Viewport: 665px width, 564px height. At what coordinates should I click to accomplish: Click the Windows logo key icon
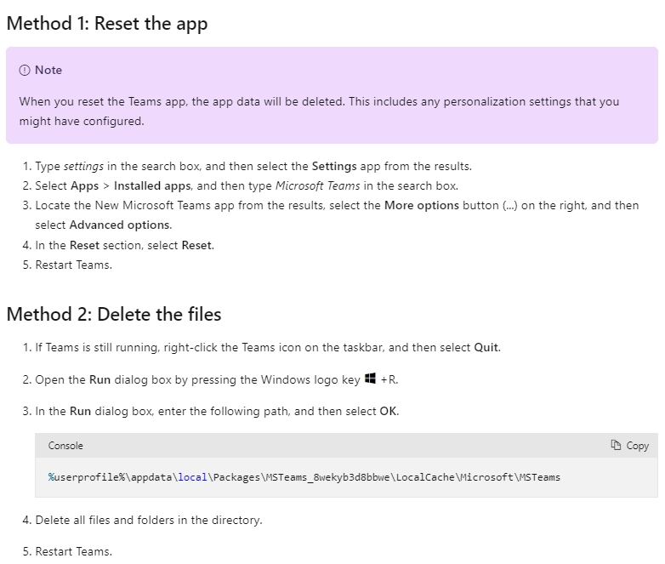(370, 379)
